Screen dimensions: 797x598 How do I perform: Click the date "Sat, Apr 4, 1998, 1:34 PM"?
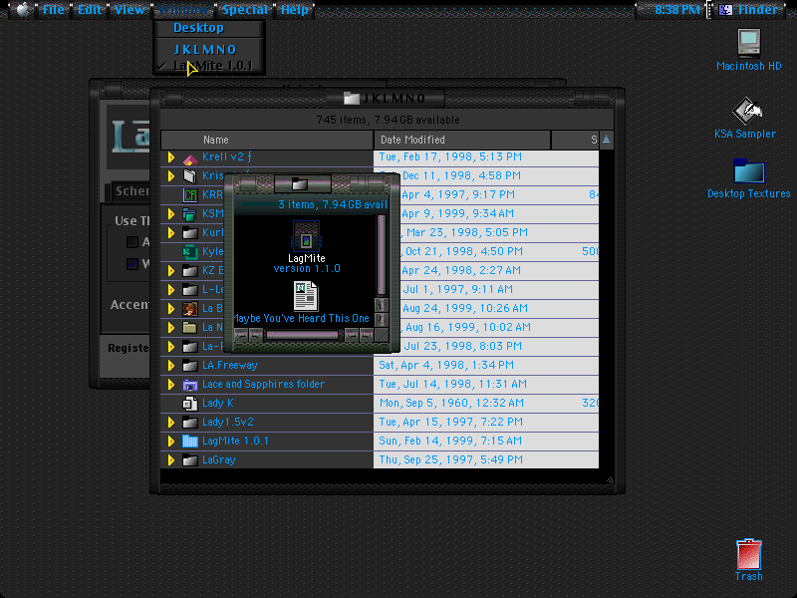tap(446, 365)
